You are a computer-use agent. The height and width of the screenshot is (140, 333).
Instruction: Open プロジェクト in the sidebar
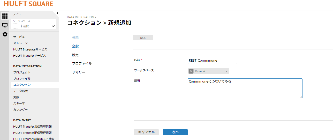click(22, 72)
